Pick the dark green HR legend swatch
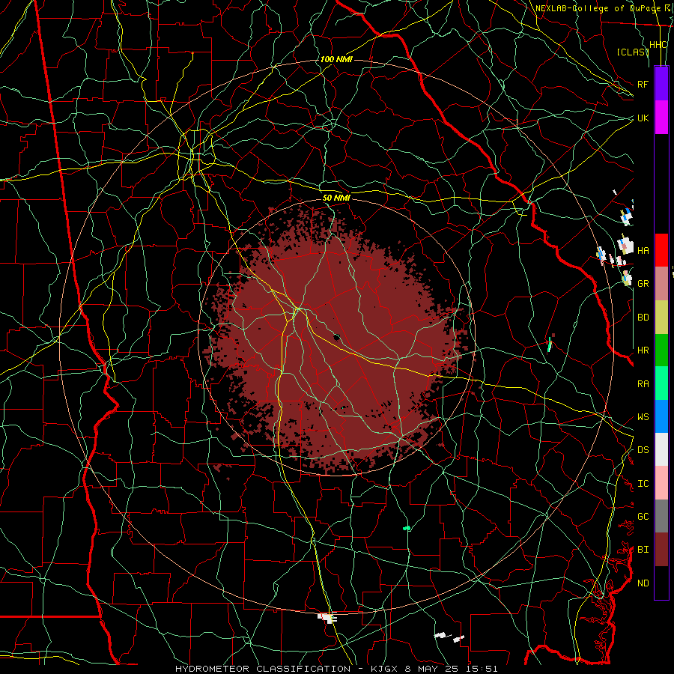The image size is (674, 674). pyautogui.click(x=661, y=350)
